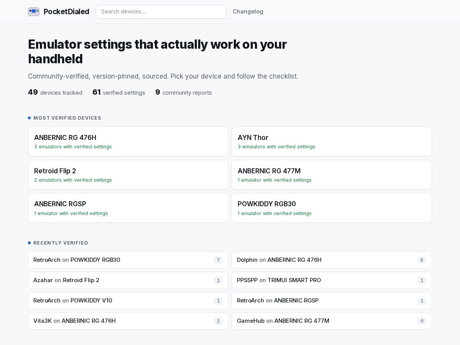
Task: Open the Retroid Flip 2 device card
Action: [x=128, y=175]
